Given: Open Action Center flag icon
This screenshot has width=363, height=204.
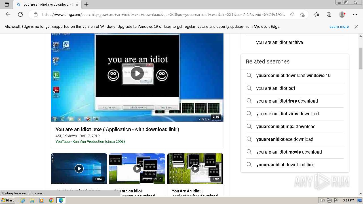Looking at the screenshot, I should click(336, 200).
